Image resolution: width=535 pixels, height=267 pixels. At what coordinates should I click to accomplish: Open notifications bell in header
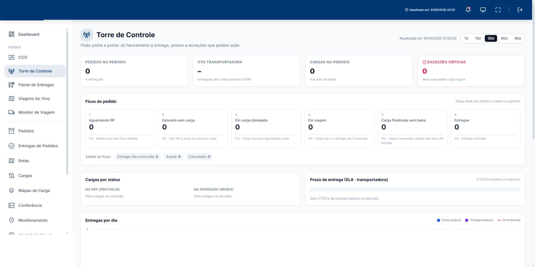[468, 10]
